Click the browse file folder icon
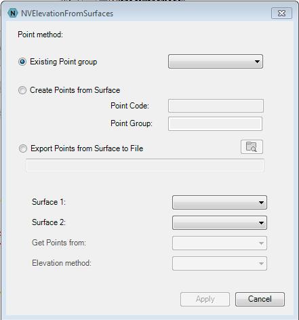 tap(252, 147)
